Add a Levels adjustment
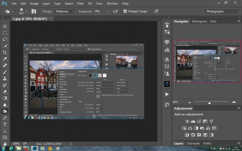The height and width of the screenshot is (151, 242). coord(193,121)
